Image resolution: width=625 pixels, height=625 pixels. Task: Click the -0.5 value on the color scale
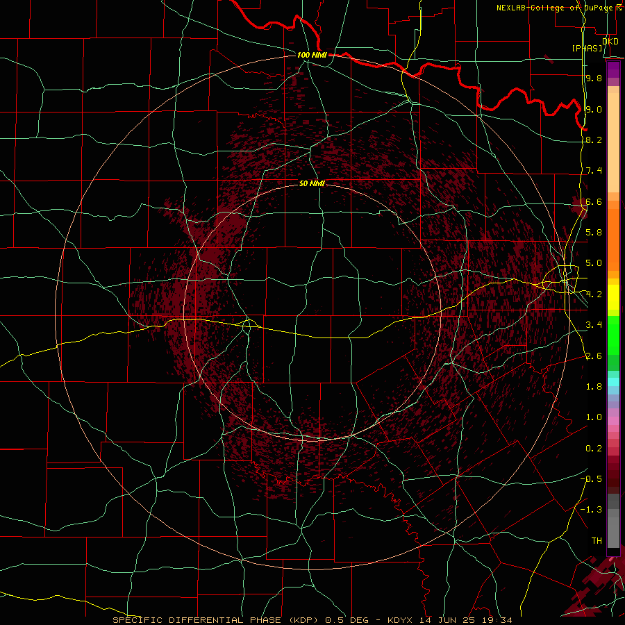click(x=591, y=478)
